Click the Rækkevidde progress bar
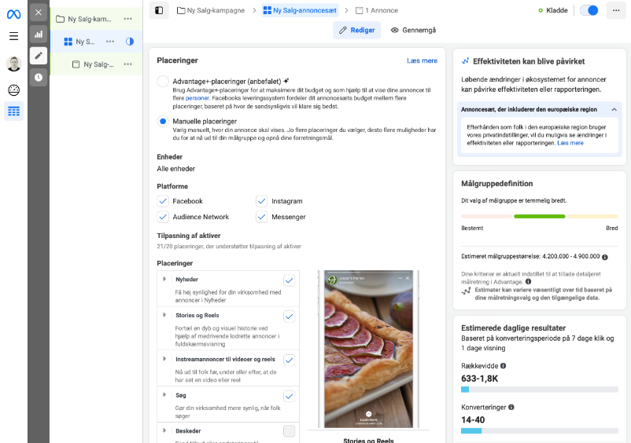631x443 pixels. 539,389
